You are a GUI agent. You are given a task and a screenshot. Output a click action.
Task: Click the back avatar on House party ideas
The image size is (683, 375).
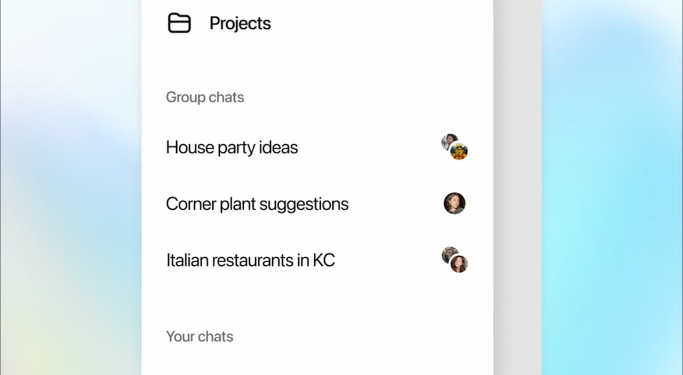coord(448,141)
